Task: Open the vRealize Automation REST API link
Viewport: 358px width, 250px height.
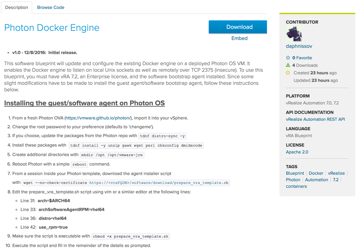Action: point(315,119)
